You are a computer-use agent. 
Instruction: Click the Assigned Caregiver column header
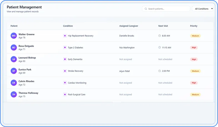coord(129,26)
